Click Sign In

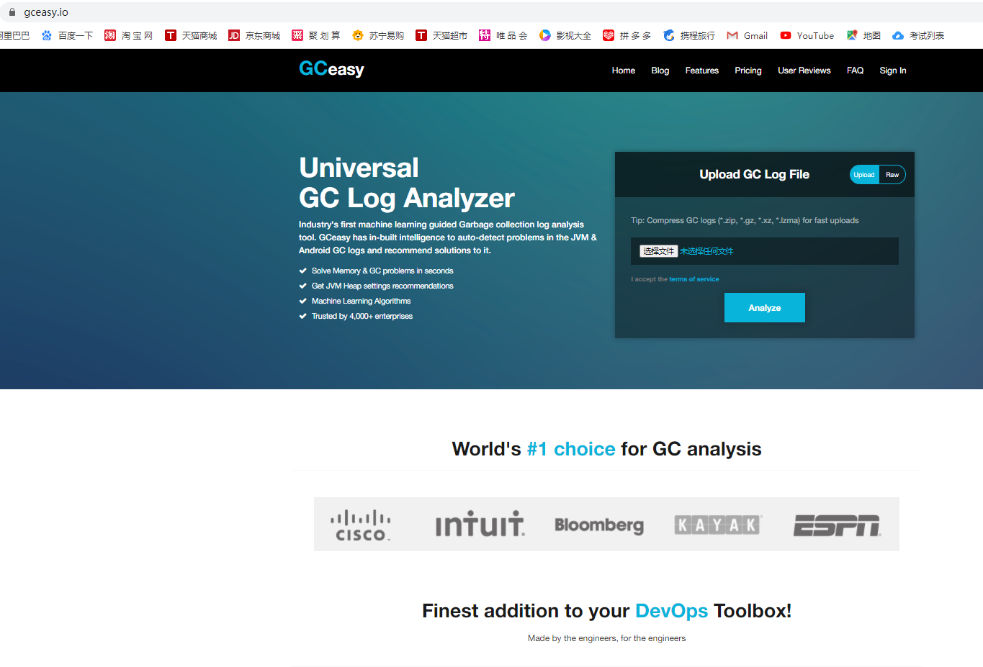click(x=893, y=71)
